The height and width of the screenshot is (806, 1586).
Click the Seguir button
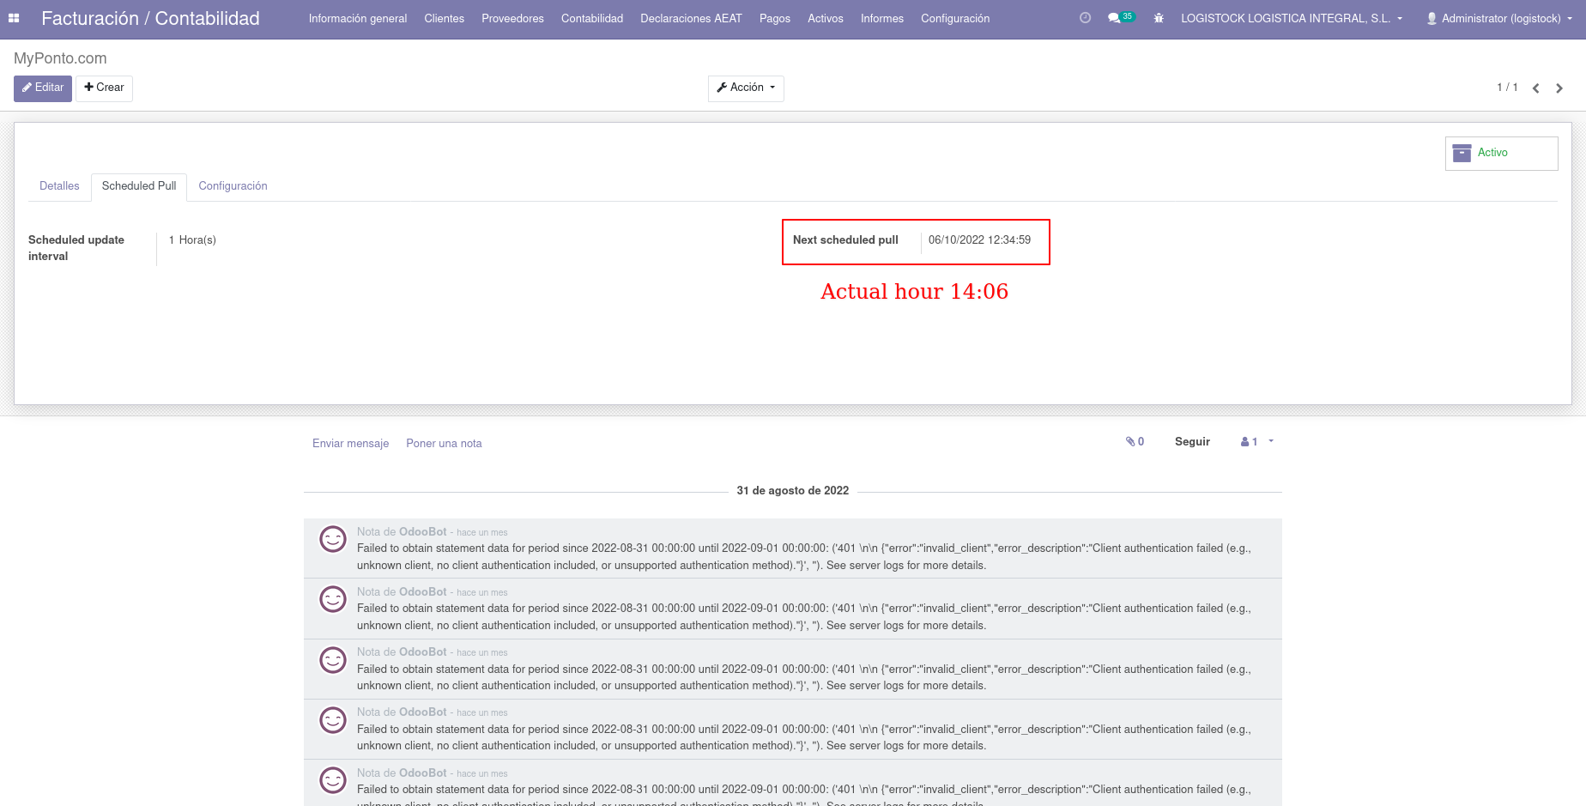(x=1192, y=442)
